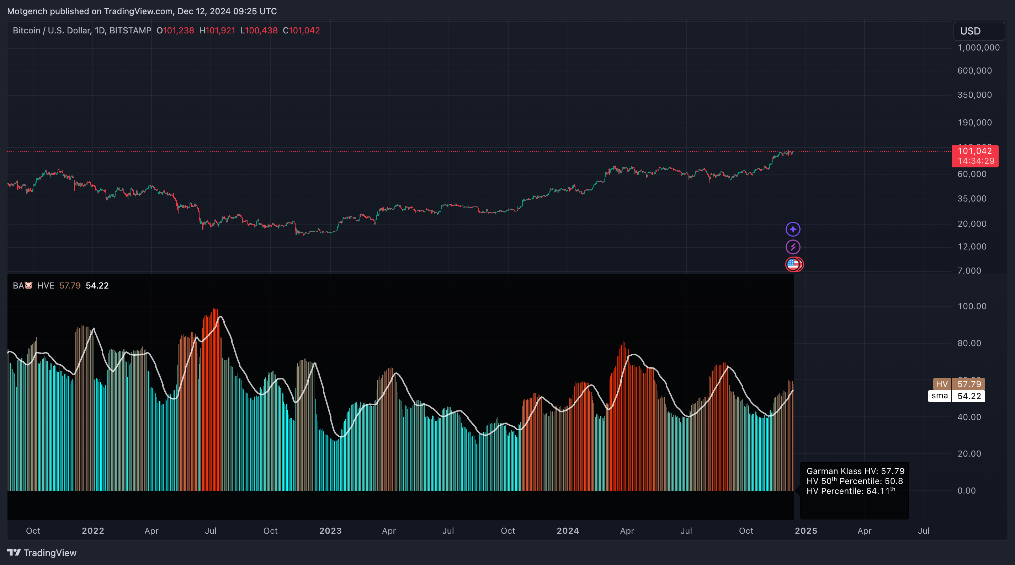Viewport: 1015px width, 565px height.
Task: Click the 2024 label on time axis
Action: pyautogui.click(x=568, y=531)
